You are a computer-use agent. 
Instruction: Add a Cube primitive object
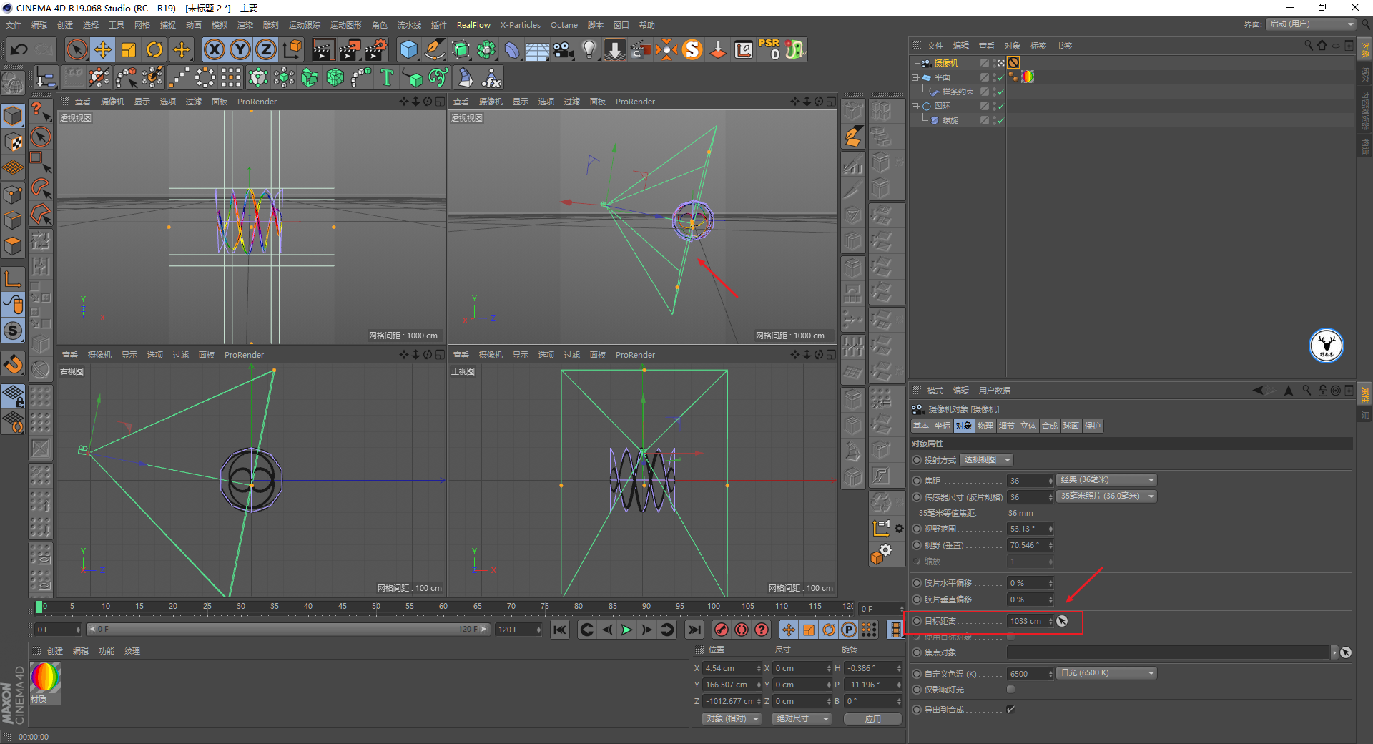[409, 50]
